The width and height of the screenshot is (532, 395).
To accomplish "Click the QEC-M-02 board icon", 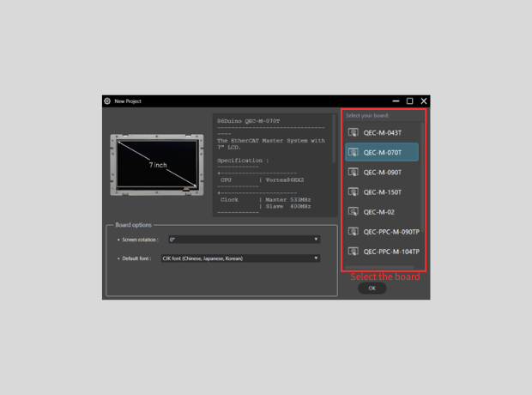I will click(x=354, y=211).
